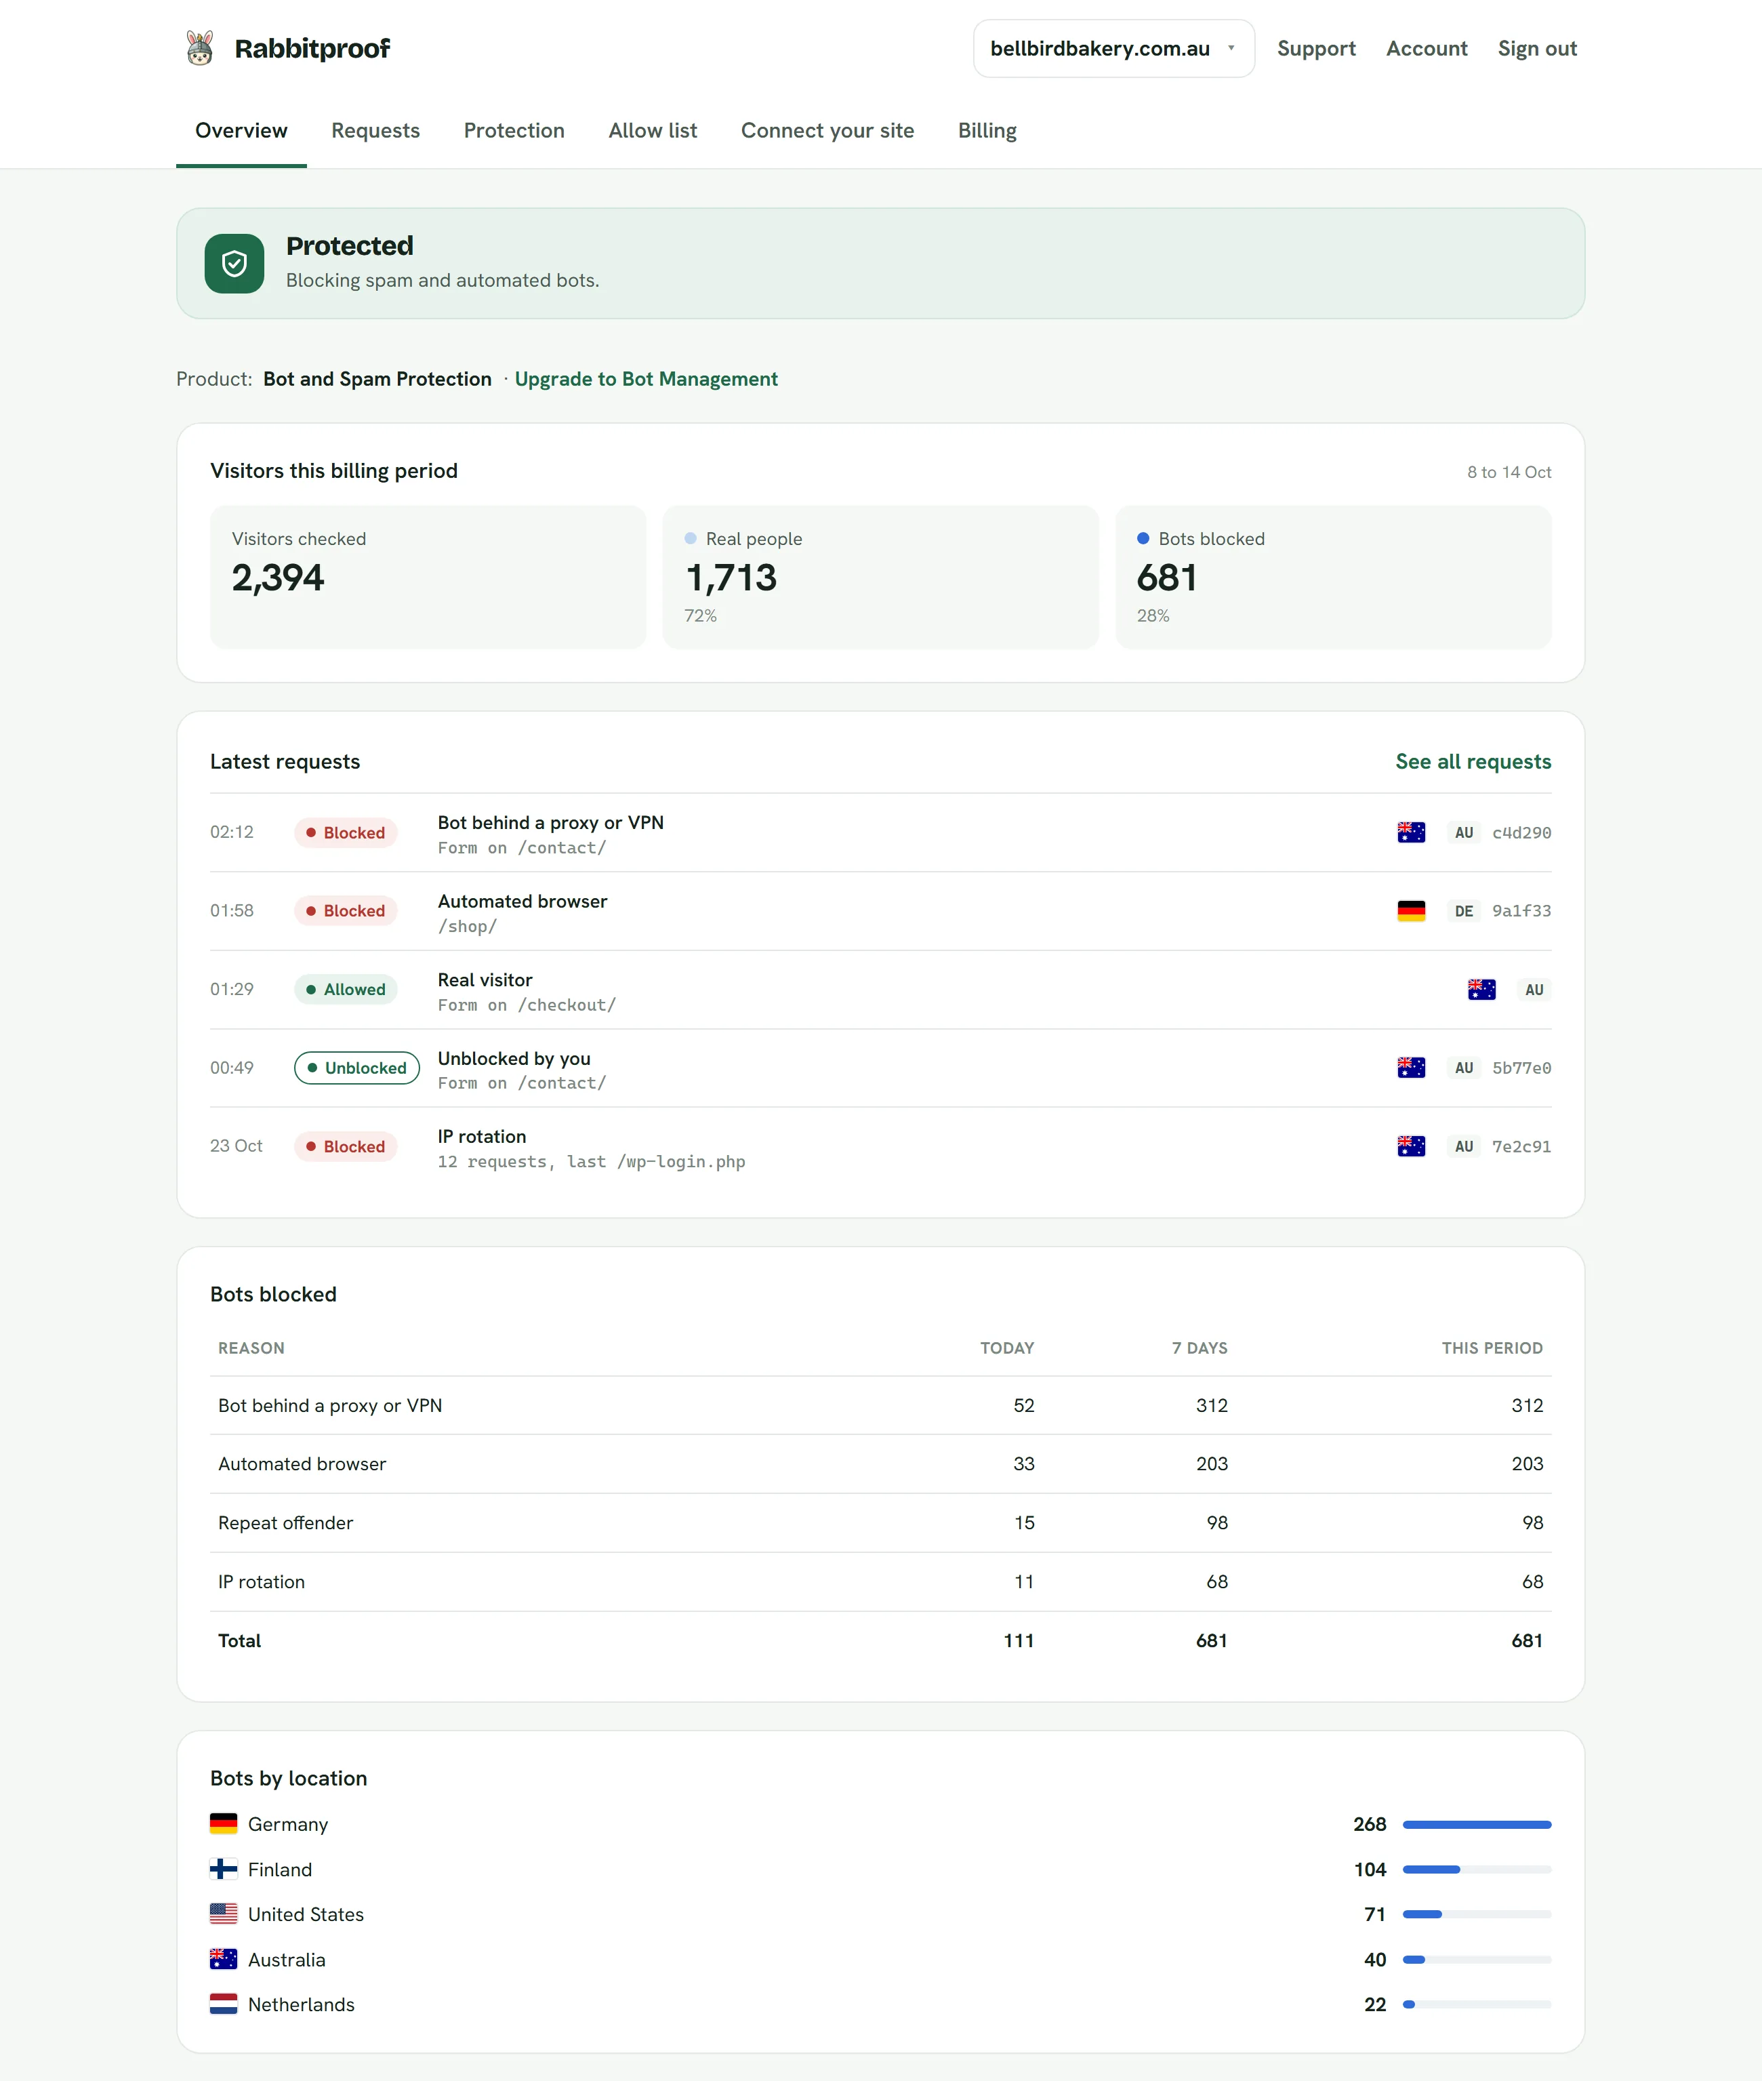Click the Real people 1,713 card

tap(880, 576)
